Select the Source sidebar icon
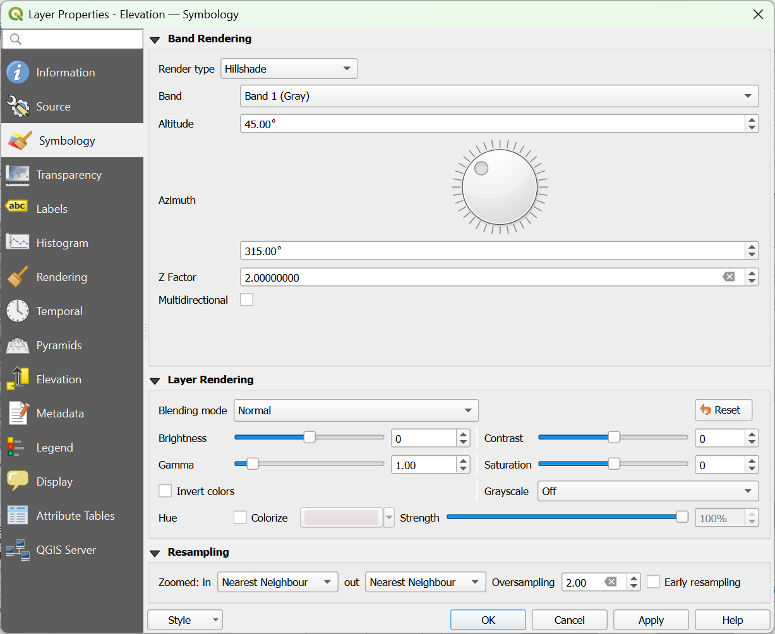 click(x=17, y=106)
